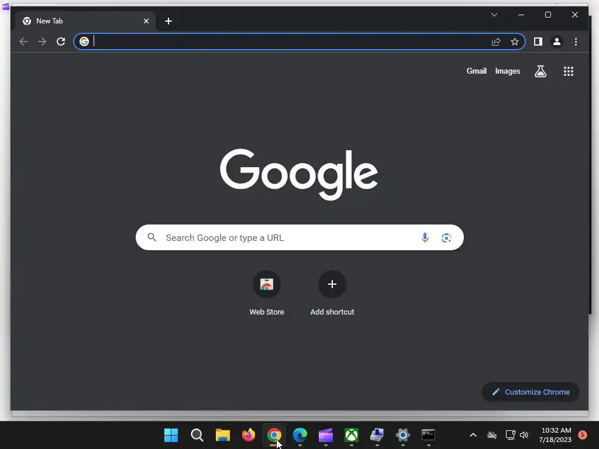Open File Explorer from taskbar
The image size is (599, 449).
pos(223,435)
